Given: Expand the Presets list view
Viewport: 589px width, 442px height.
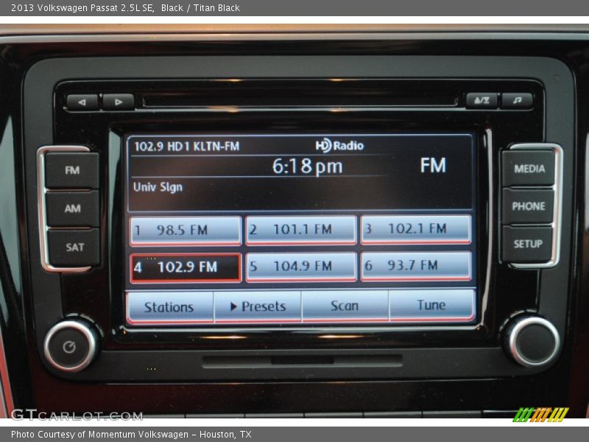Looking at the screenshot, I should [257, 306].
